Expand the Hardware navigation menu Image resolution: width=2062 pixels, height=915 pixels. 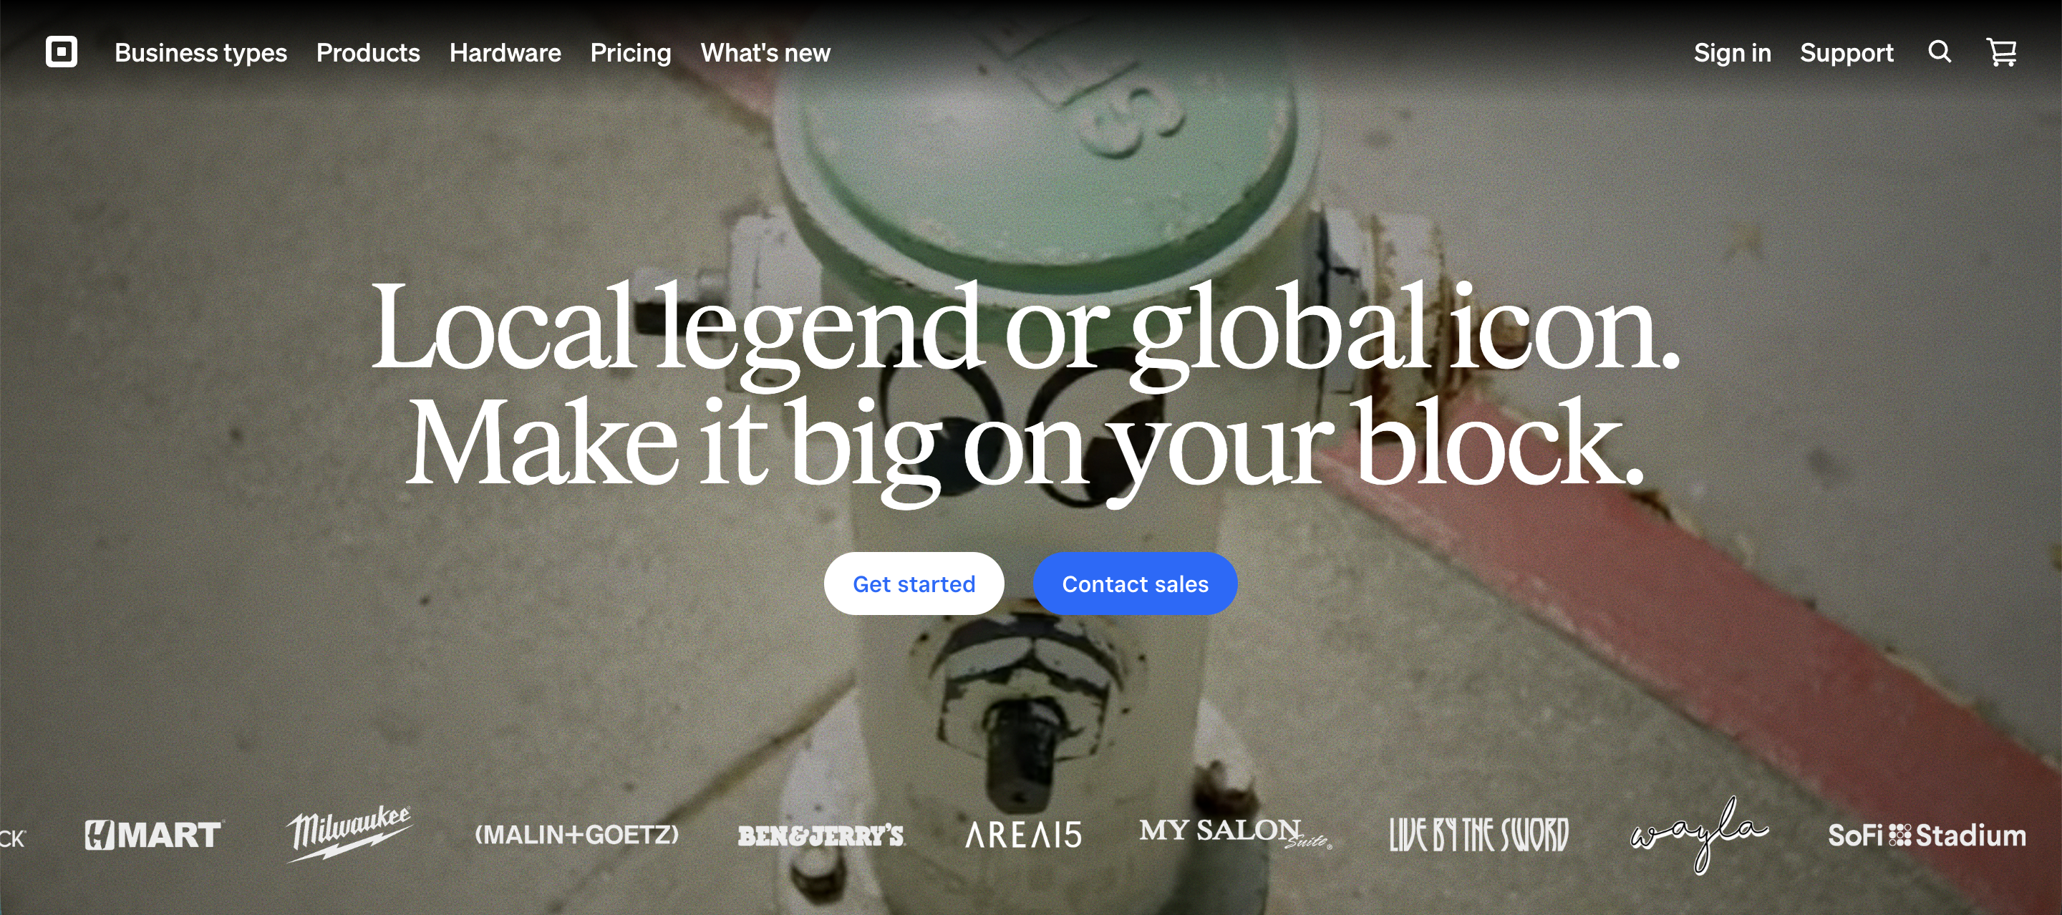pos(505,53)
